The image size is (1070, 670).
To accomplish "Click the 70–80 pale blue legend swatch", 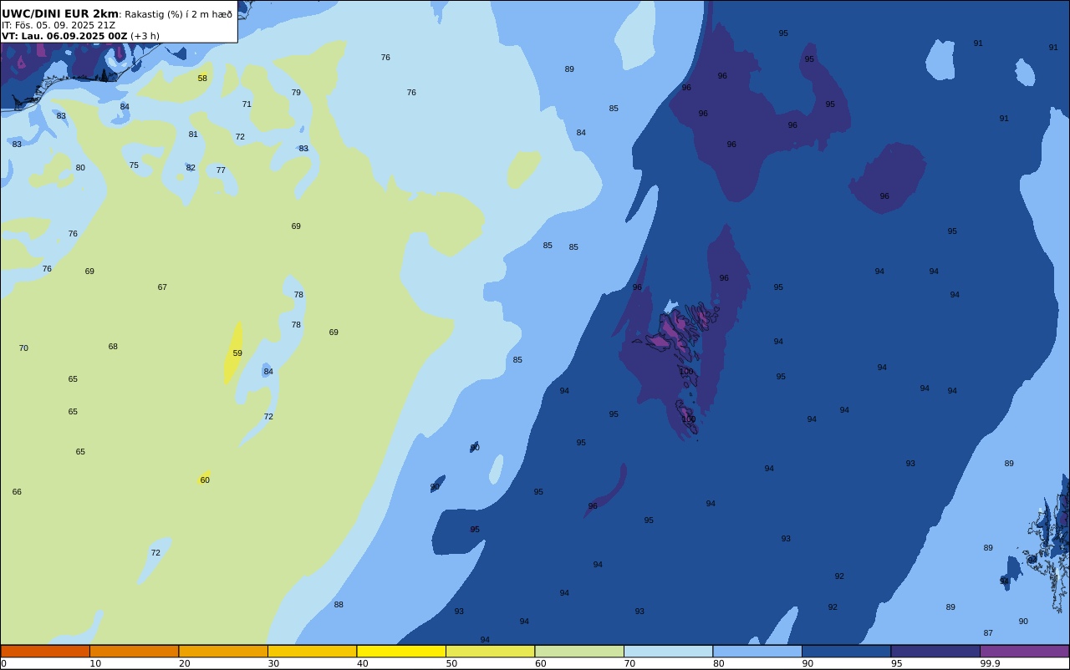I will (x=668, y=651).
